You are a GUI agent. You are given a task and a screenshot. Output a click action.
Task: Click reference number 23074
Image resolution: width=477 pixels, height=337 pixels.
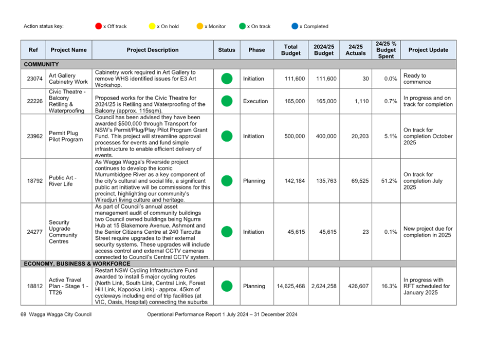point(34,79)
